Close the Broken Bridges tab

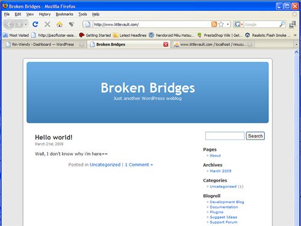click(166, 44)
